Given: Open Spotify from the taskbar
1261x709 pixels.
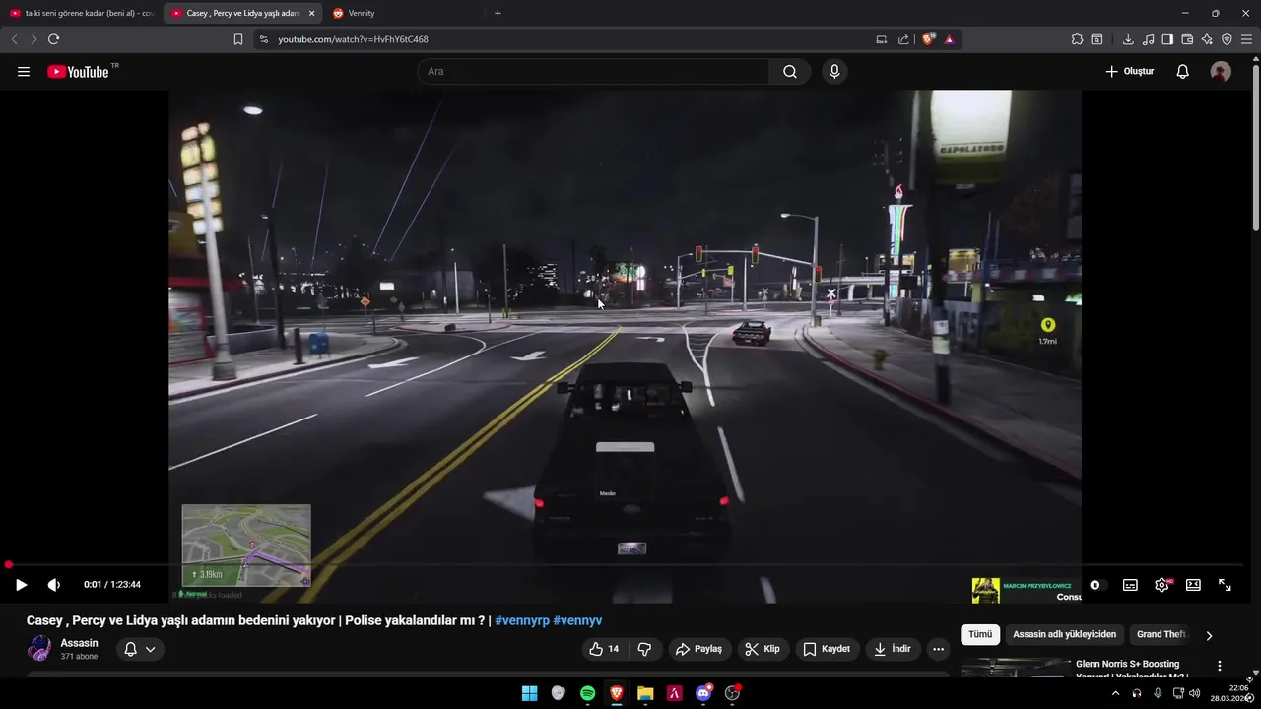Looking at the screenshot, I should coord(588,693).
